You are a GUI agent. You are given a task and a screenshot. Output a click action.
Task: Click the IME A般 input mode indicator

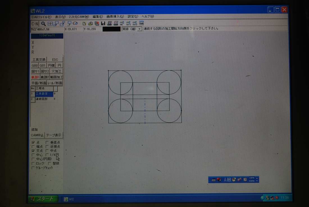[x=227, y=180]
